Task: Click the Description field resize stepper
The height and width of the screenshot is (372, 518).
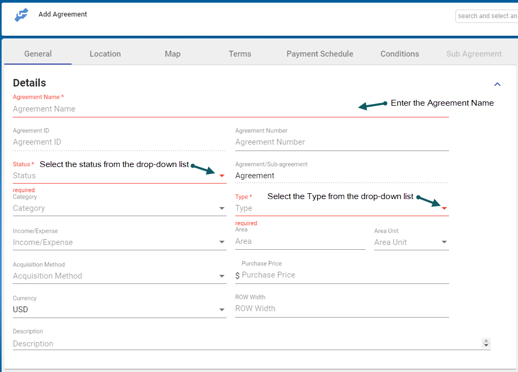Action: tap(485, 343)
